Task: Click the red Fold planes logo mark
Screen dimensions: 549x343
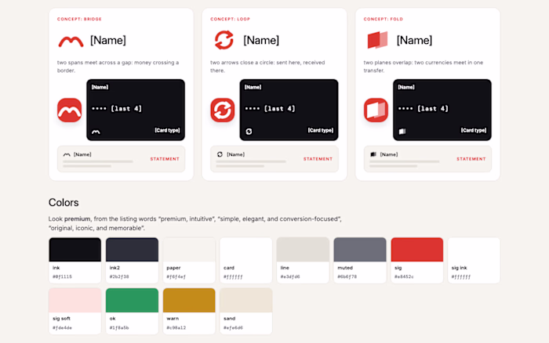Action: click(x=377, y=40)
